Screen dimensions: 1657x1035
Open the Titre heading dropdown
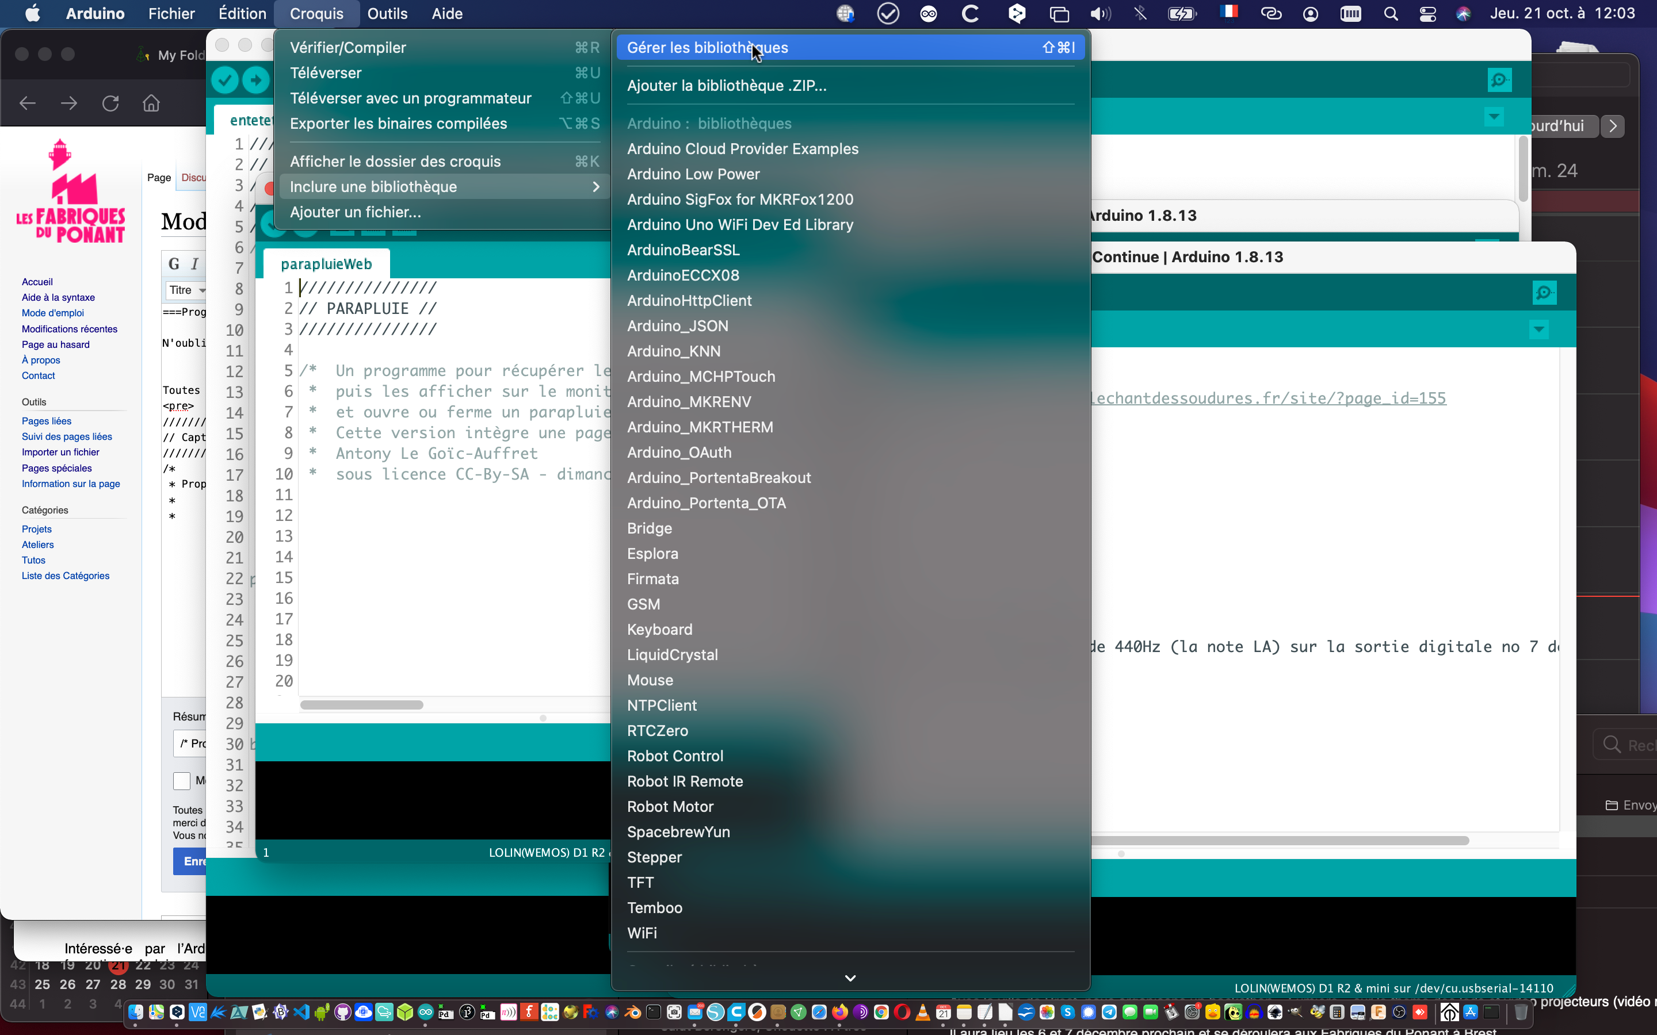click(187, 290)
